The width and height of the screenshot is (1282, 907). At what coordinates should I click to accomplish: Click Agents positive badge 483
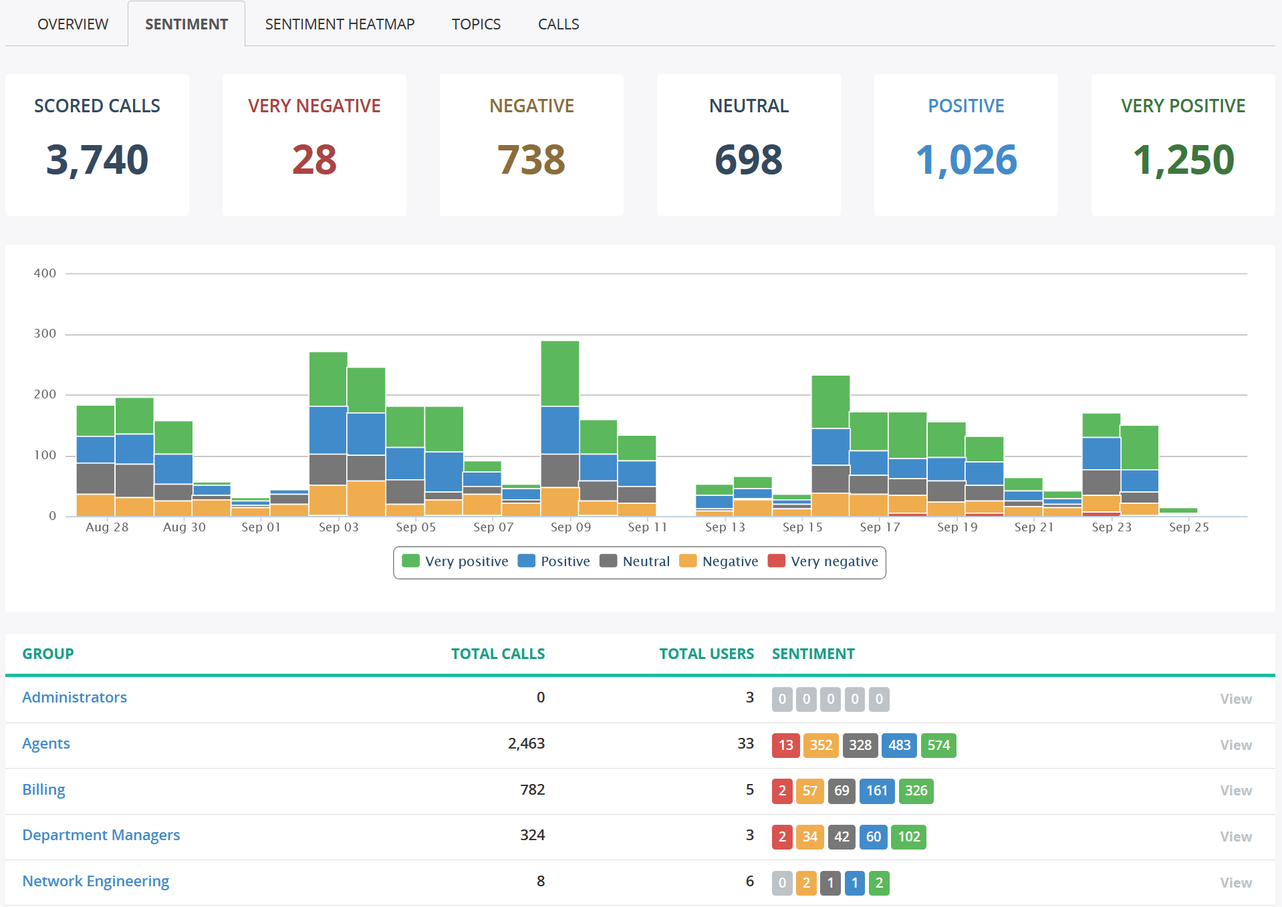pyautogui.click(x=899, y=745)
